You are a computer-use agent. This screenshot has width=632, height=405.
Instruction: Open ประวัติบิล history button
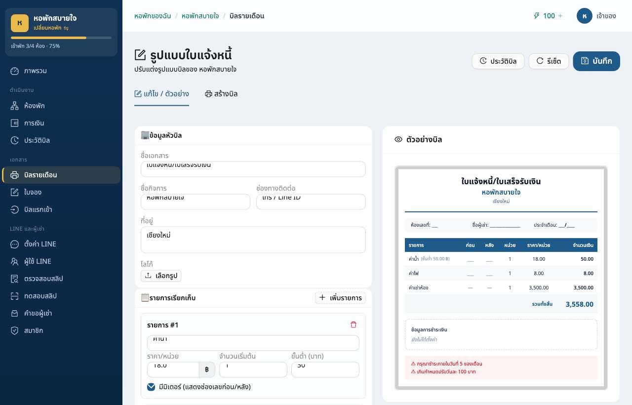click(498, 61)
